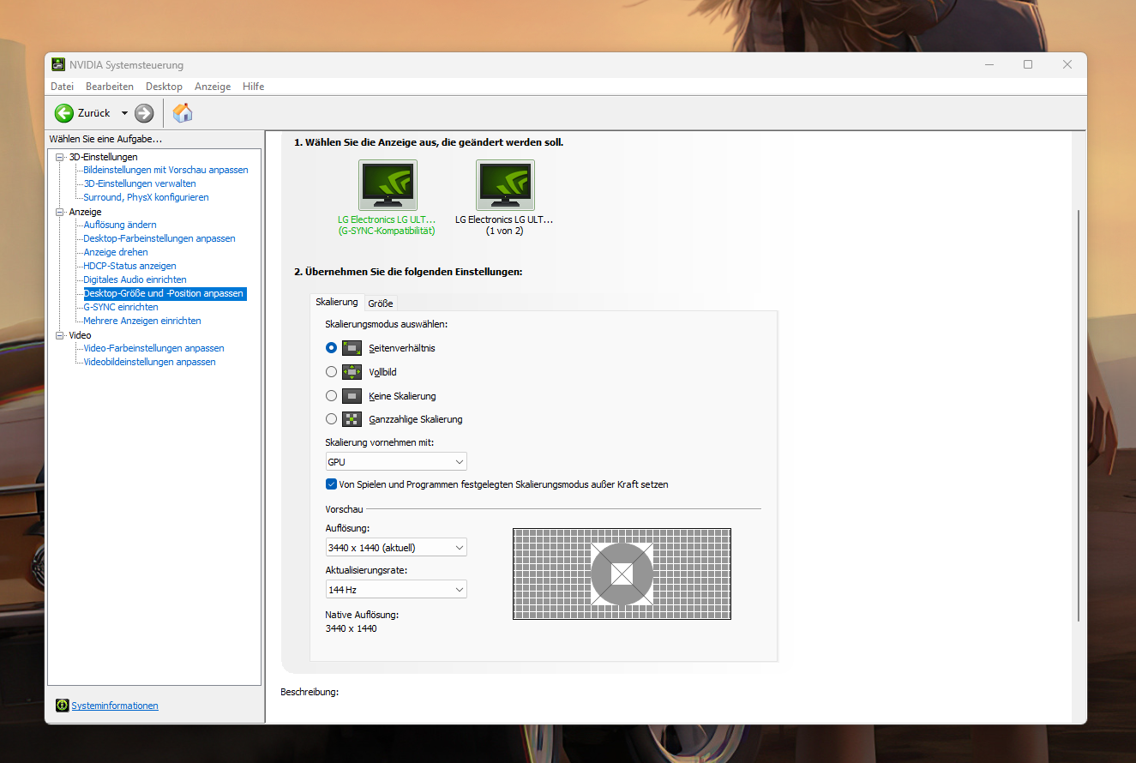Select the Seitenverhältnis radio button
Image resolution: width=1136 pixels, height=763 pixels.
pos(332,348)
